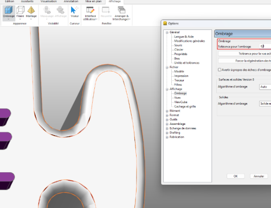The height and width of the screenshot is (208, 271).
Task: Choose the Maillage mesh display icon
Action: click(x=31, y=10)
